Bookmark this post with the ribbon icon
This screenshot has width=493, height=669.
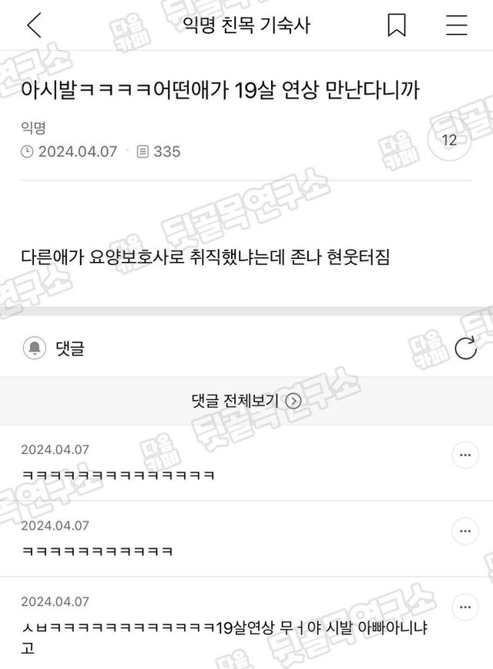pyautogui.click(x=397, y=25)
